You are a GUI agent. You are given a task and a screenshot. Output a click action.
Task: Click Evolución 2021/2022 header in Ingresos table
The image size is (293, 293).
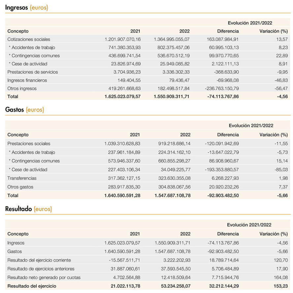click(x=250, y=23)
